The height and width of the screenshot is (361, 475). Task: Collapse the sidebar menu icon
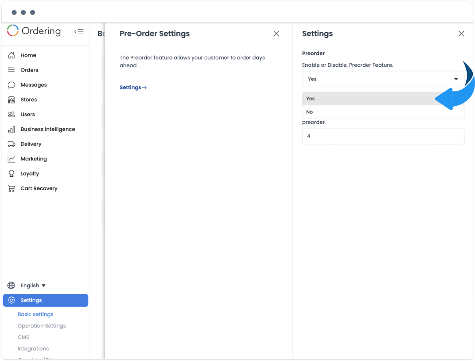[79, 32]
